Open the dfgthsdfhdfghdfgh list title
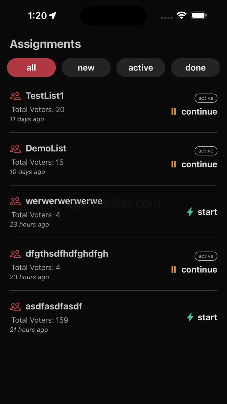 pyautogui.click(x=67, y=254)
